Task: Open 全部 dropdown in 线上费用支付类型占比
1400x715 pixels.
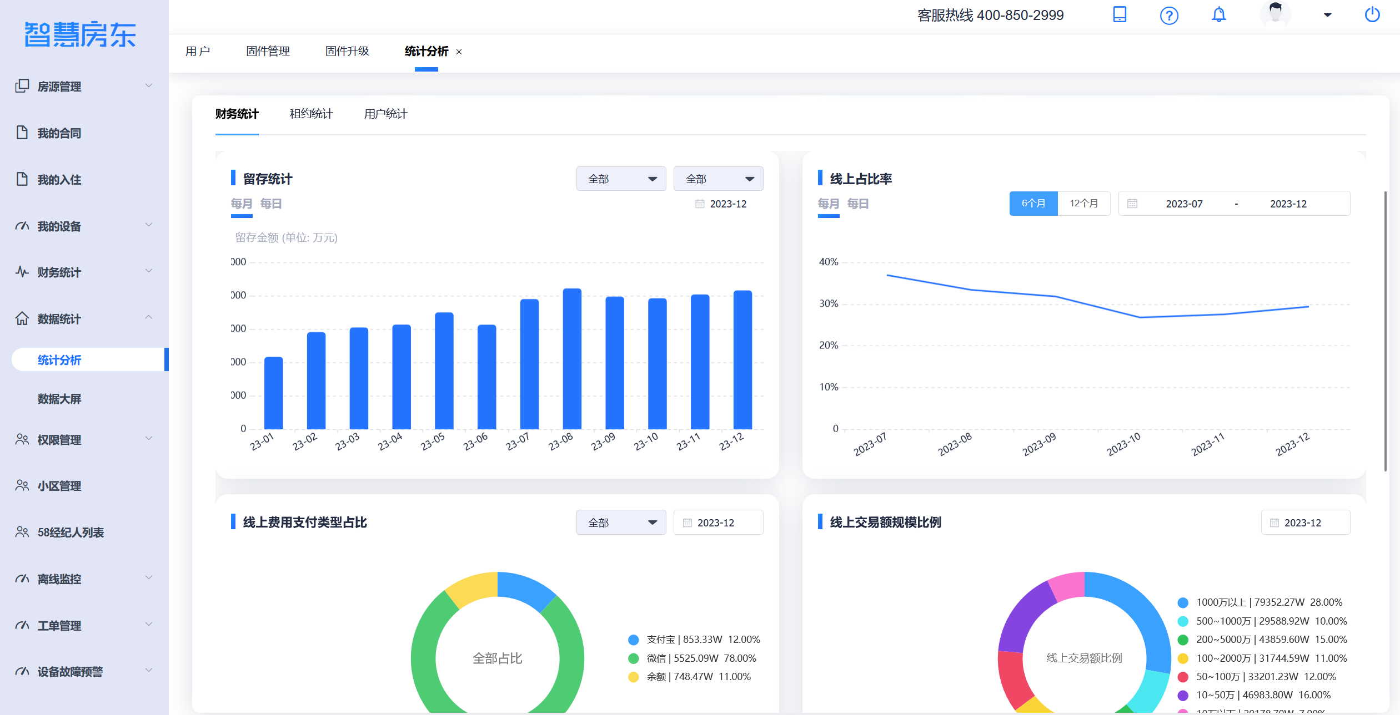Action: click(x=621, y=523)
